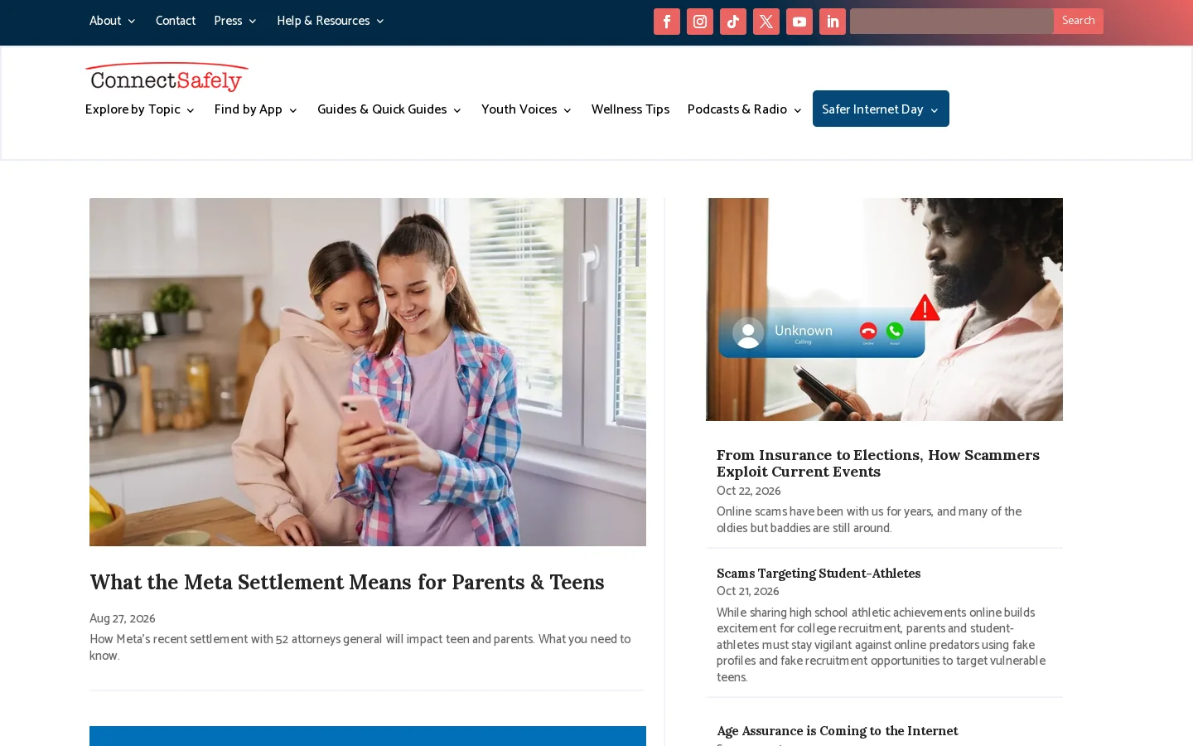Click the Search button
1193x746 pixels.
coord(1078,21)
